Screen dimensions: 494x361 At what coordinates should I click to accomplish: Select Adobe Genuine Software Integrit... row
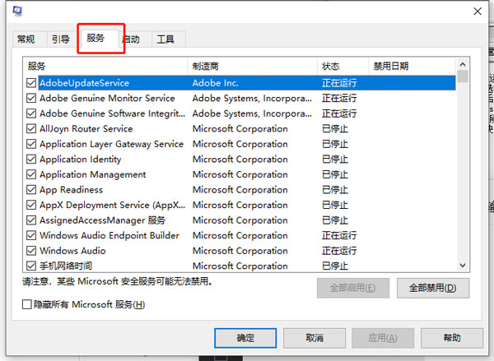(x=241, y=113)
